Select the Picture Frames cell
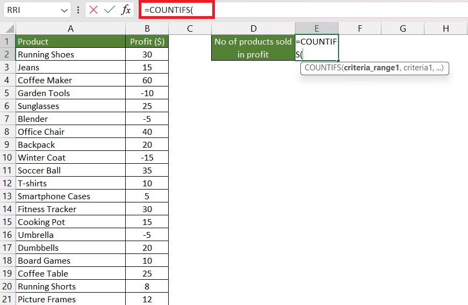 pyautogui.click(x=70, y=299)
